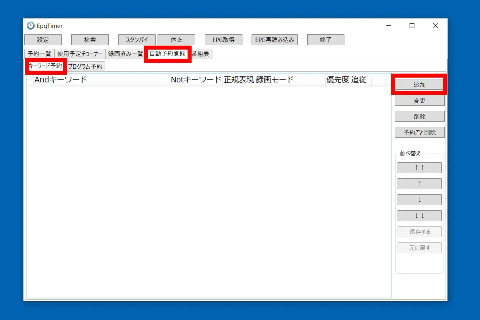Put the PC into スタンバイ
This screenshot has width=480, height=320.
[137, 40]
